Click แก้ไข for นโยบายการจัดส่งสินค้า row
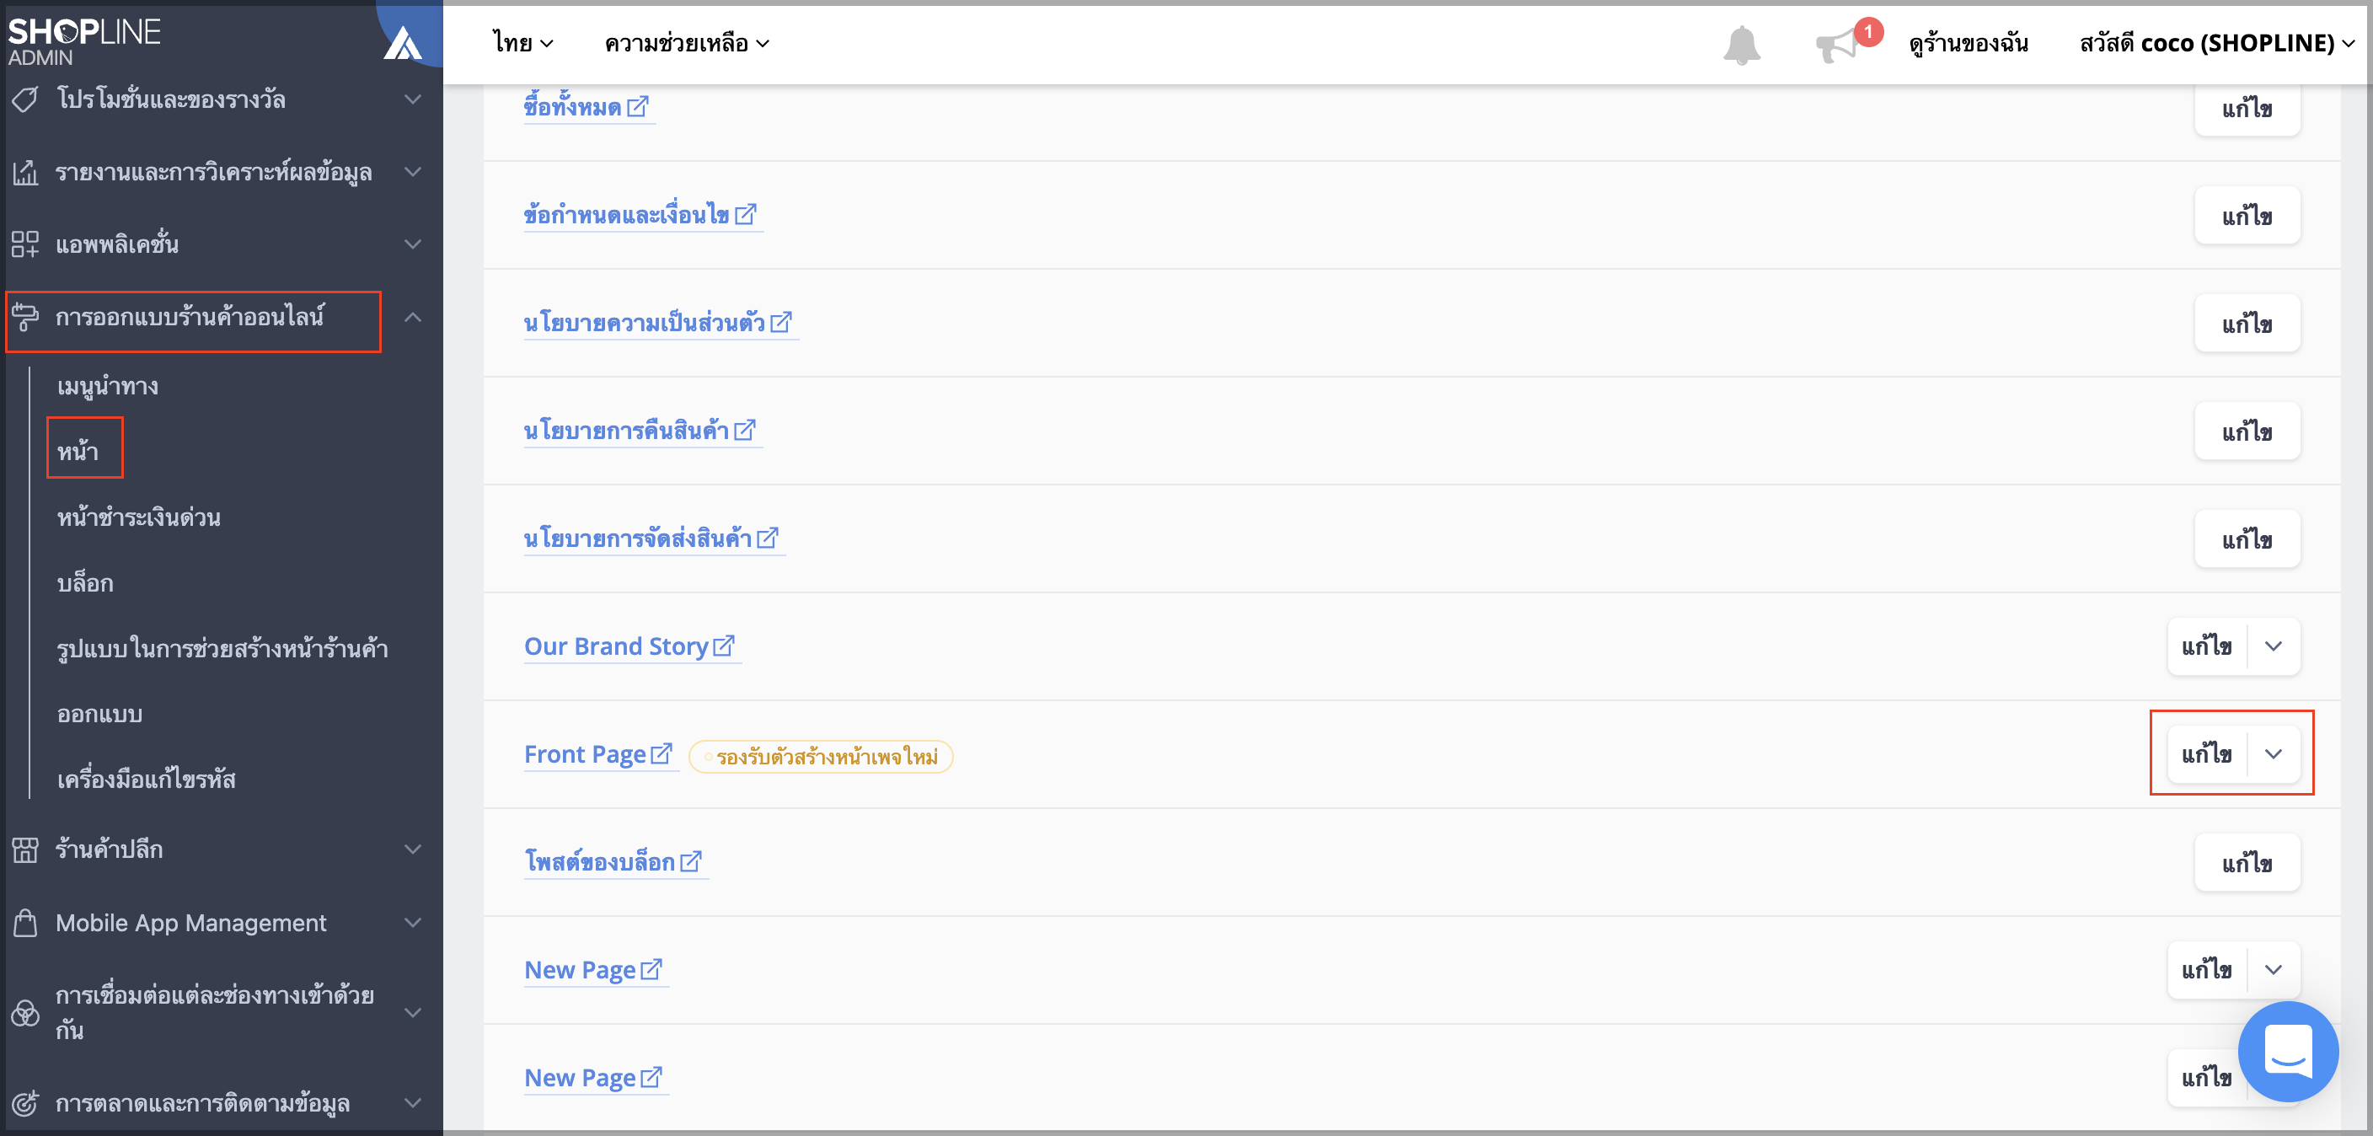 [x=2247, y=539]
